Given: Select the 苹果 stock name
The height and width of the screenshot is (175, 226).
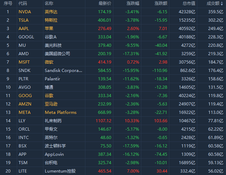Looking at the screenshot, I should click(x=49, y=28).
